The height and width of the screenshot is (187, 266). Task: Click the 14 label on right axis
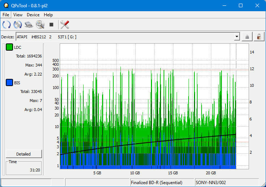coord(252,52)
